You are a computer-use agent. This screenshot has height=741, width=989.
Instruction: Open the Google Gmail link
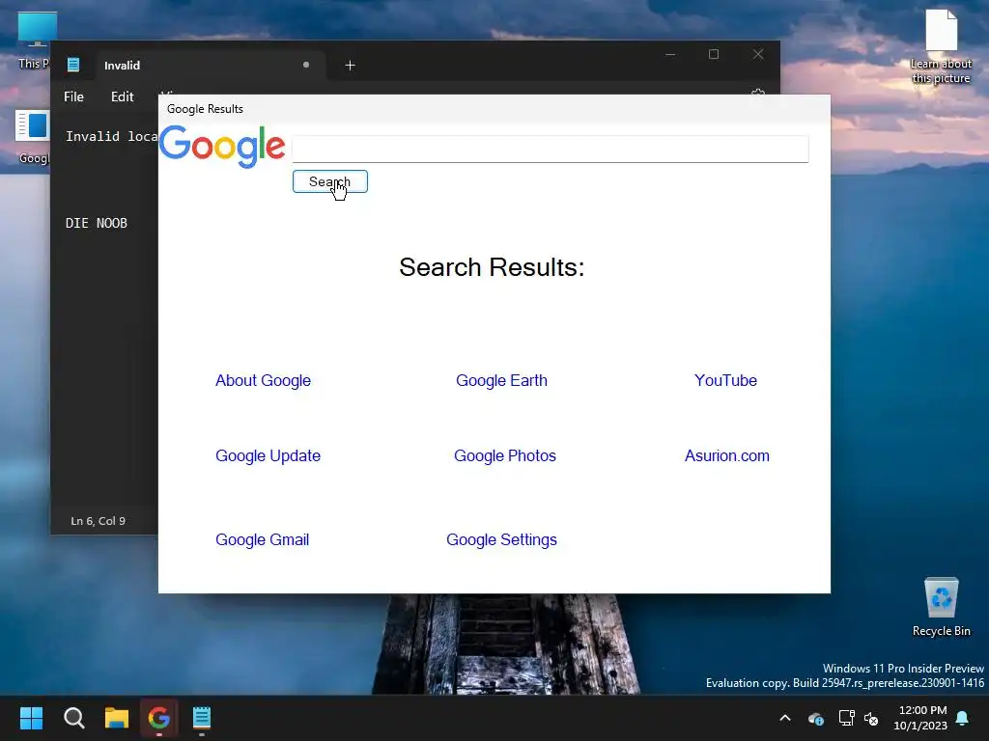click(263, 539)
